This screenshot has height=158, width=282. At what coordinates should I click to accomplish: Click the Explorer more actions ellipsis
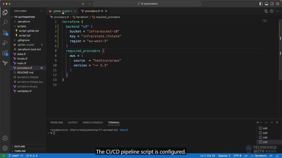click(41, 11)
